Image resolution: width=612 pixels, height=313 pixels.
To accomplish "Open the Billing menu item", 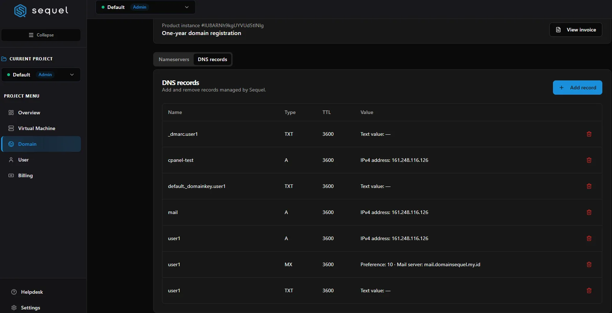I will (x=41, y=175).
